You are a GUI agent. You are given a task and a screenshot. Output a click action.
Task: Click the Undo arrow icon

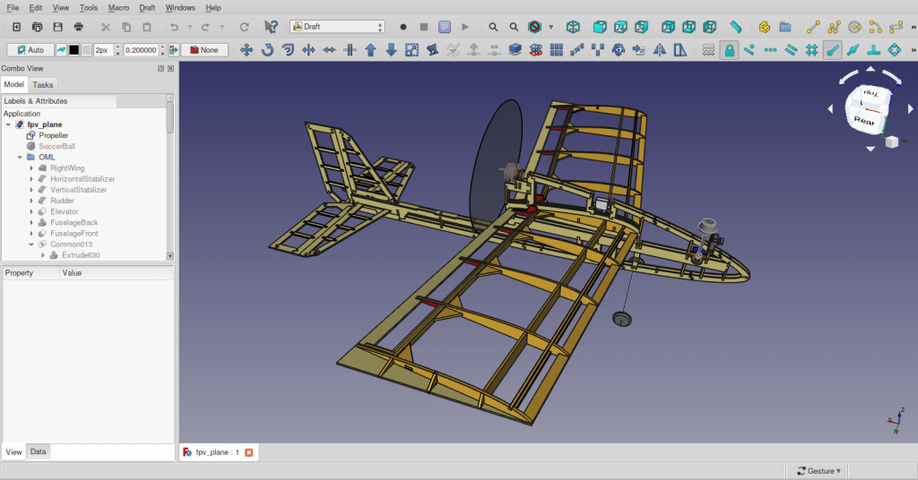(x=174, y=27)
